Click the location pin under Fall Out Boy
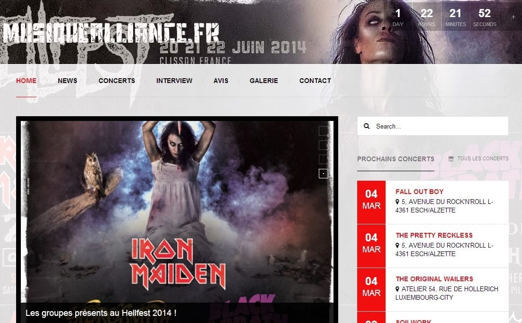 pyautogui.click(x=397, y=202)
